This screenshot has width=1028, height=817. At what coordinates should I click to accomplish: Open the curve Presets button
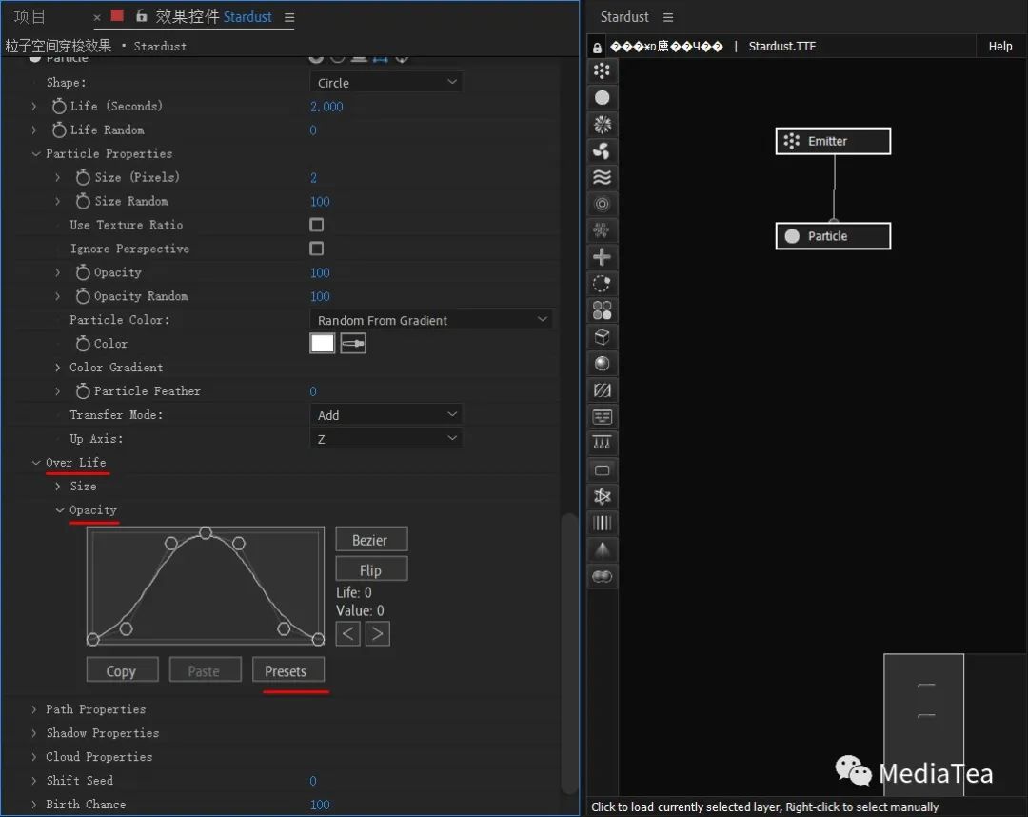coord(287,670)
